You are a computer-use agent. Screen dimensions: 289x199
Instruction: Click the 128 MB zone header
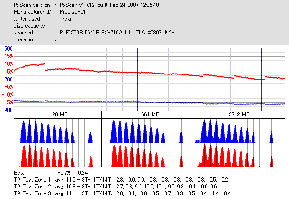click(x=58, y=114)
